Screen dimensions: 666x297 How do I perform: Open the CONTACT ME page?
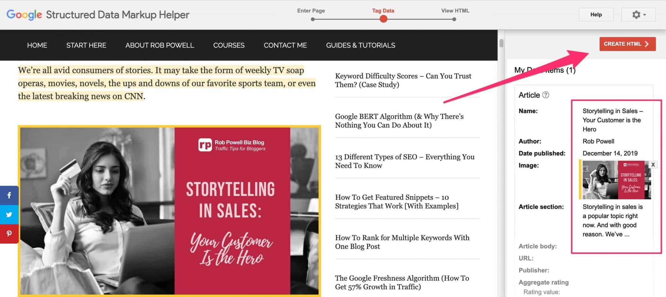pyautogui.click(x=285, y=45)
